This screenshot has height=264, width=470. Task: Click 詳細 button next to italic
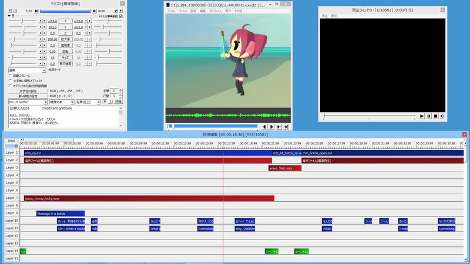(x=118, y=101)
